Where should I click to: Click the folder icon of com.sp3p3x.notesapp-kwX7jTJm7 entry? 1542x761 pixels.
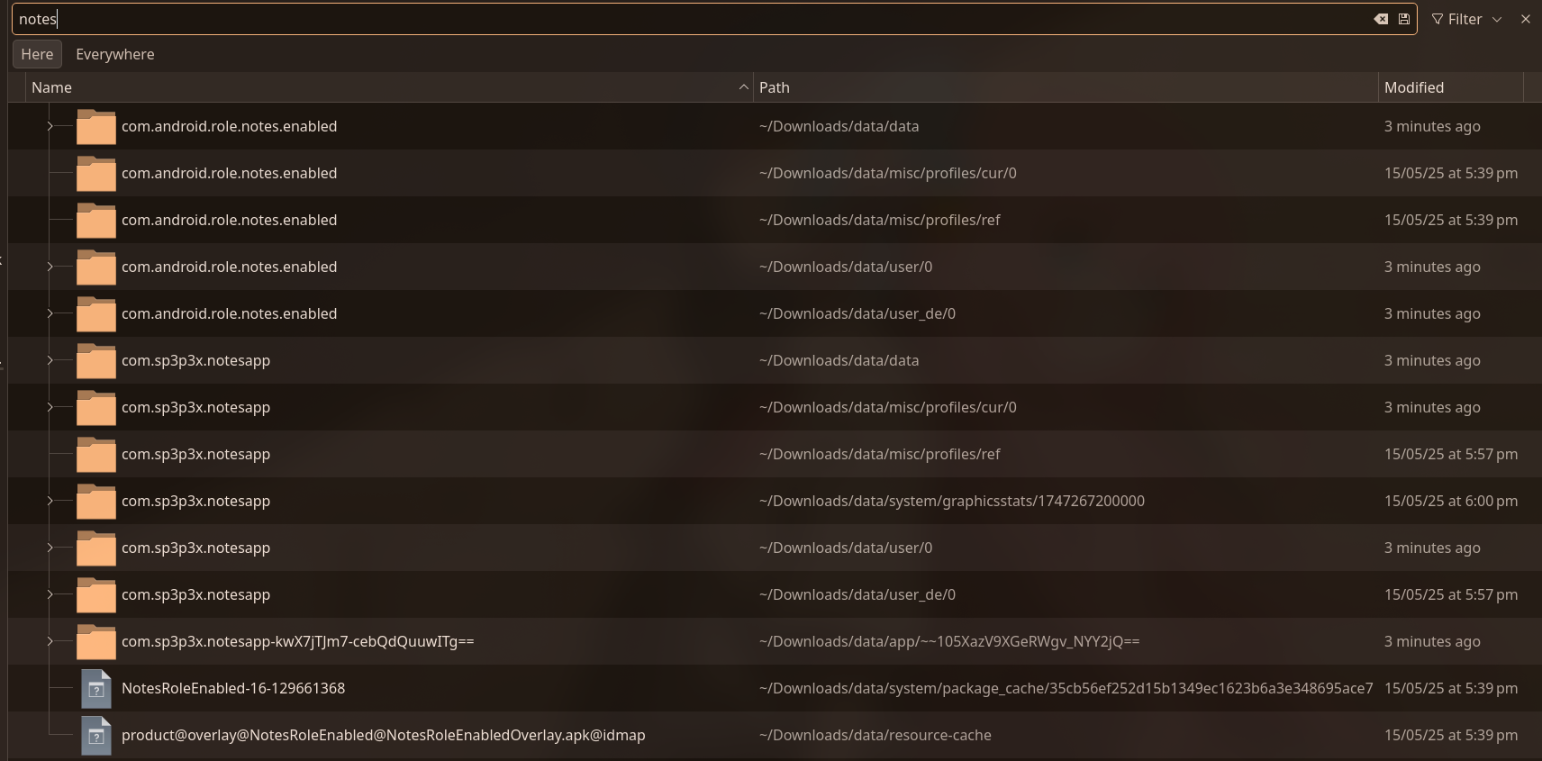coord(95,642)
